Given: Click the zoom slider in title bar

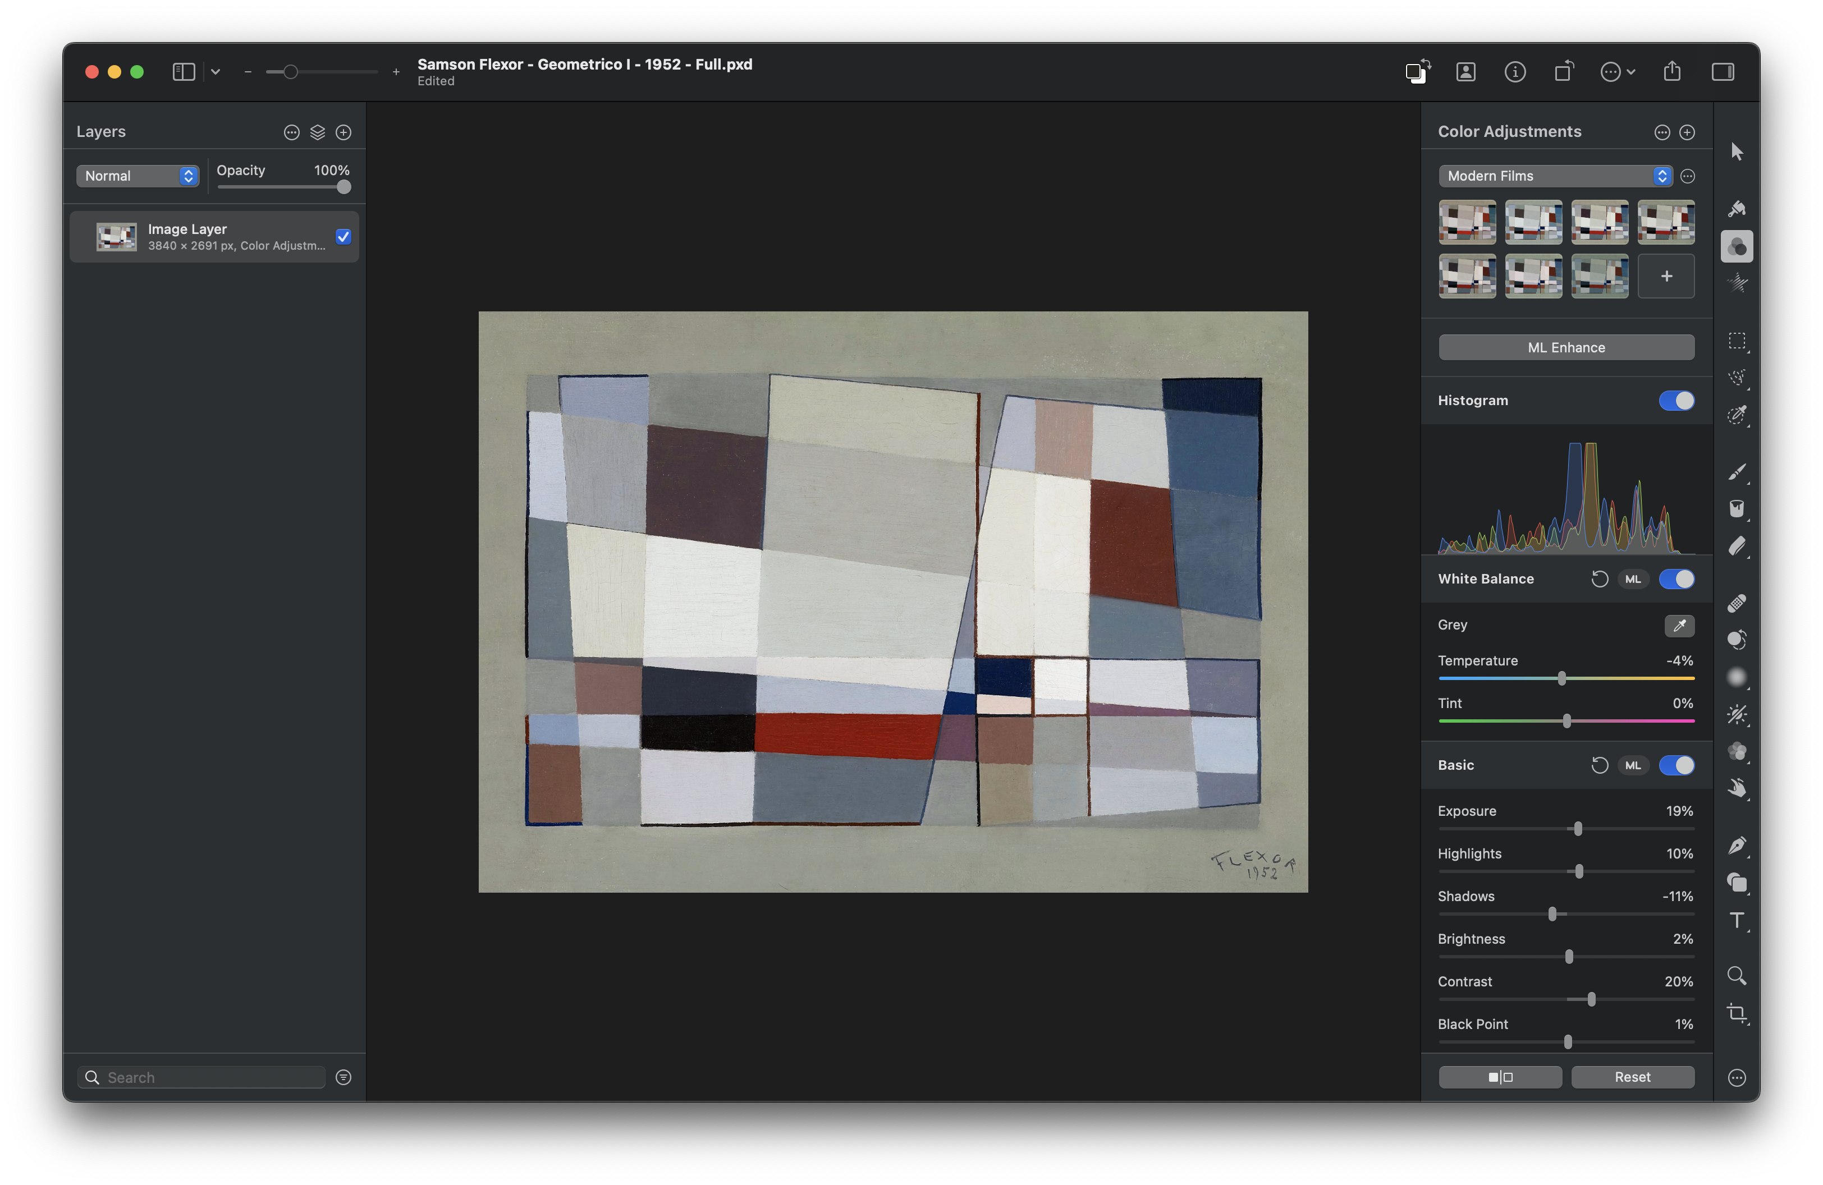Looking at the screenshot, I should 321,71.
